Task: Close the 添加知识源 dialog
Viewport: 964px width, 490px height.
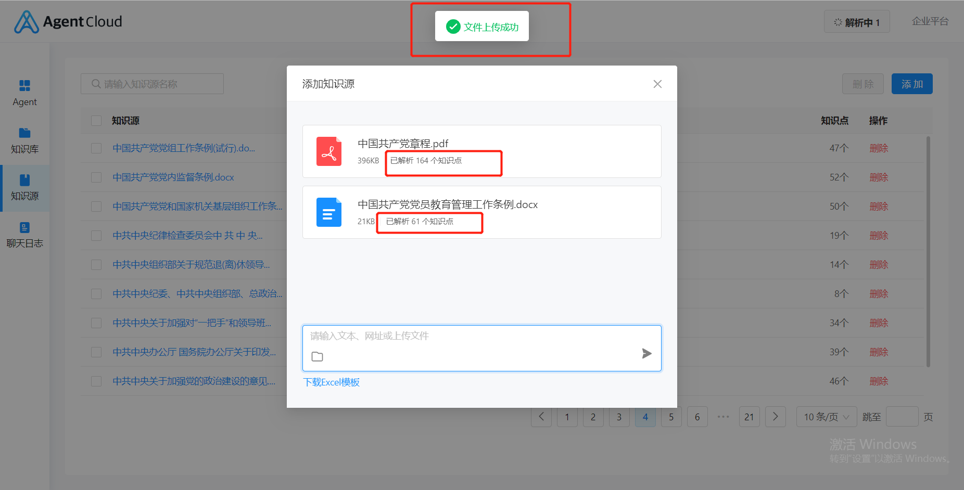Action: (657, 84)
